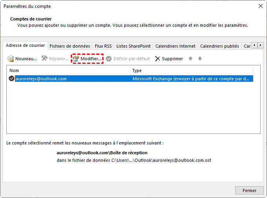
Task: Move account down with arrow icon
Action: click(200, 58)
